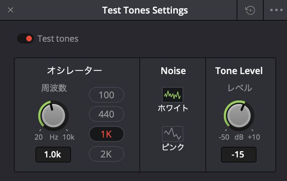Click the ピンク noise label
Viewport: 287px width, 181px height.
[173, 147]
